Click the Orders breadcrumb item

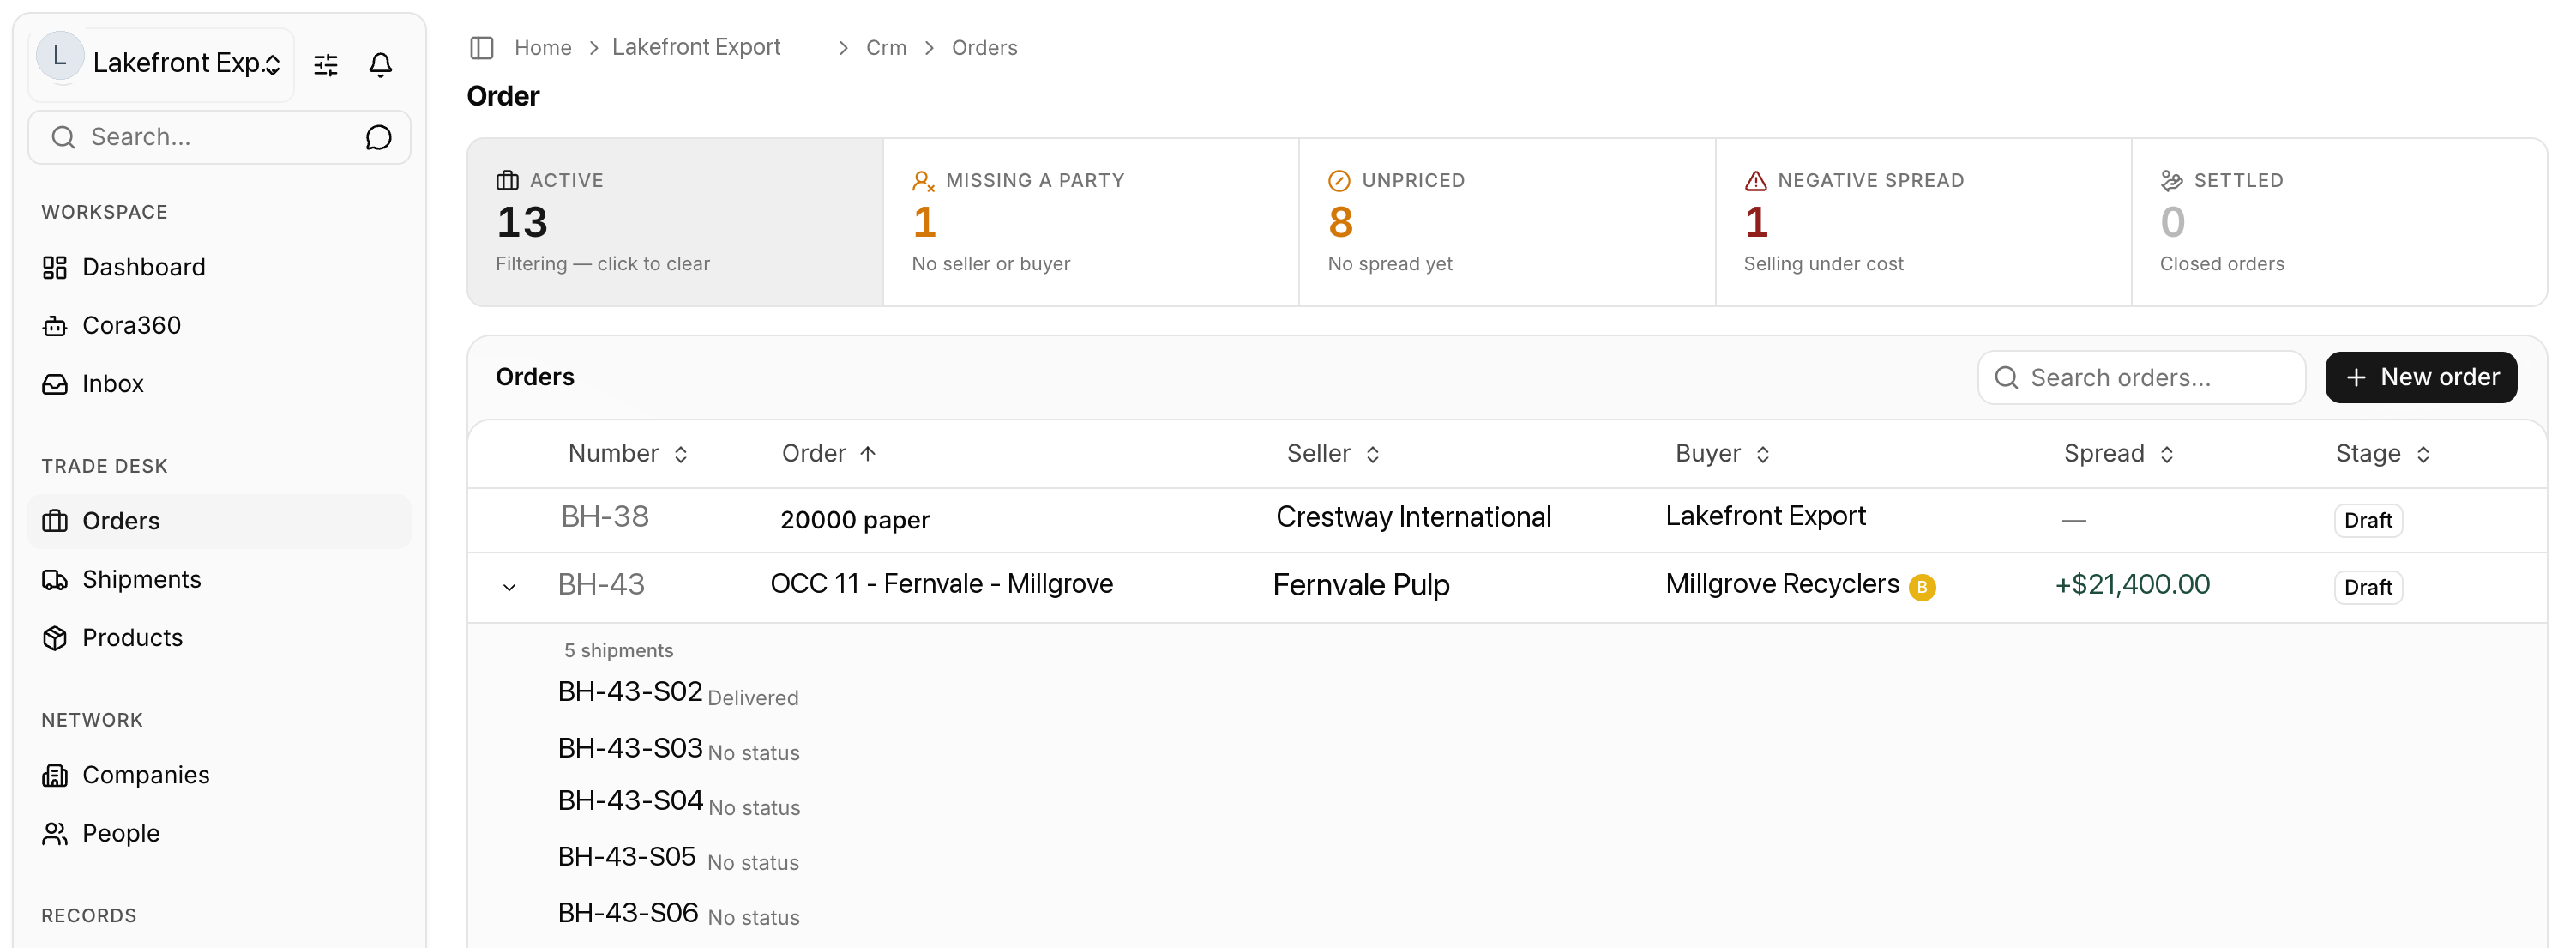pos(984,47)
